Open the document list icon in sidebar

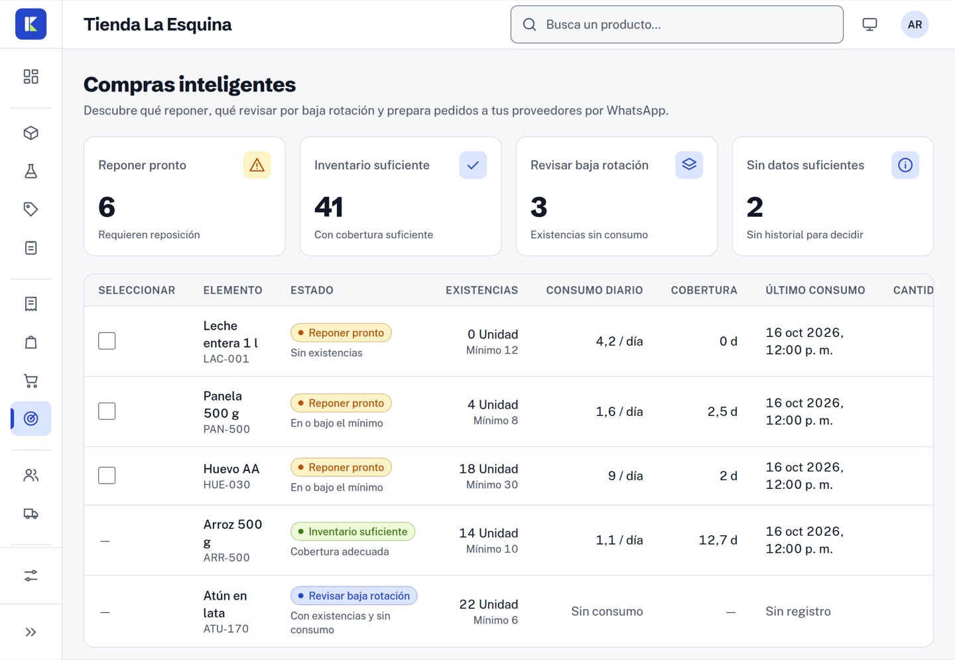(x=31, y=248)
